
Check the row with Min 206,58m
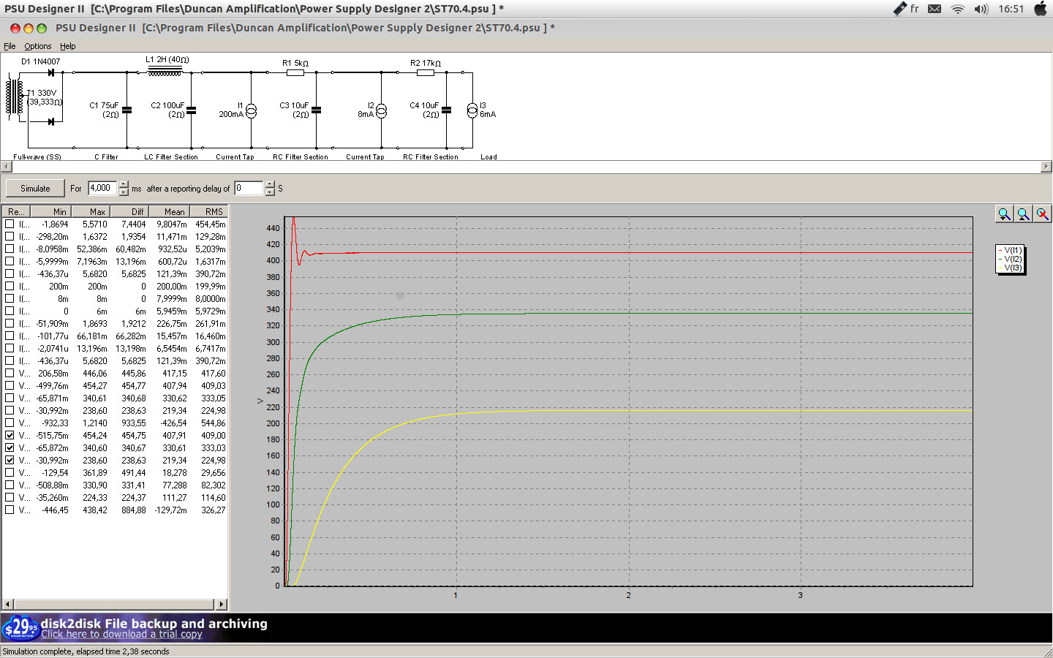click(10, 373)
